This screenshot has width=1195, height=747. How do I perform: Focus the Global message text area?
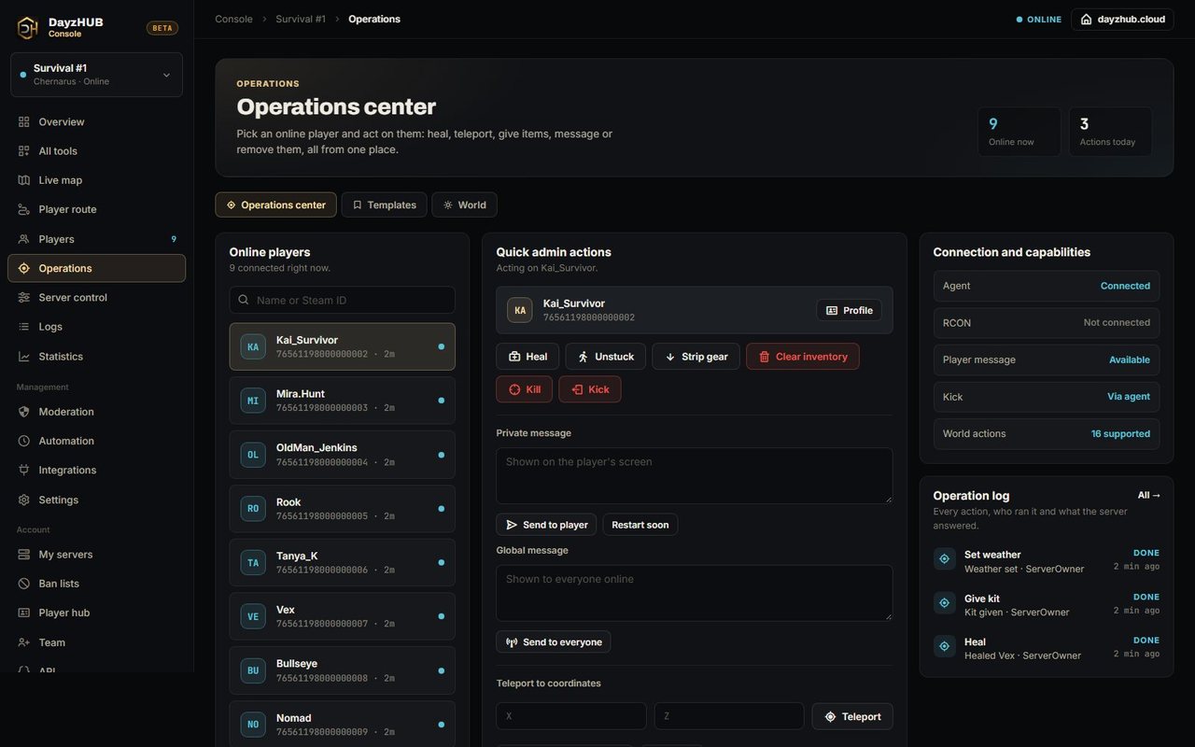[695, 593]
